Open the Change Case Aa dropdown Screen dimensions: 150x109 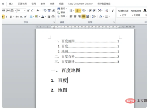pos(38,10)
